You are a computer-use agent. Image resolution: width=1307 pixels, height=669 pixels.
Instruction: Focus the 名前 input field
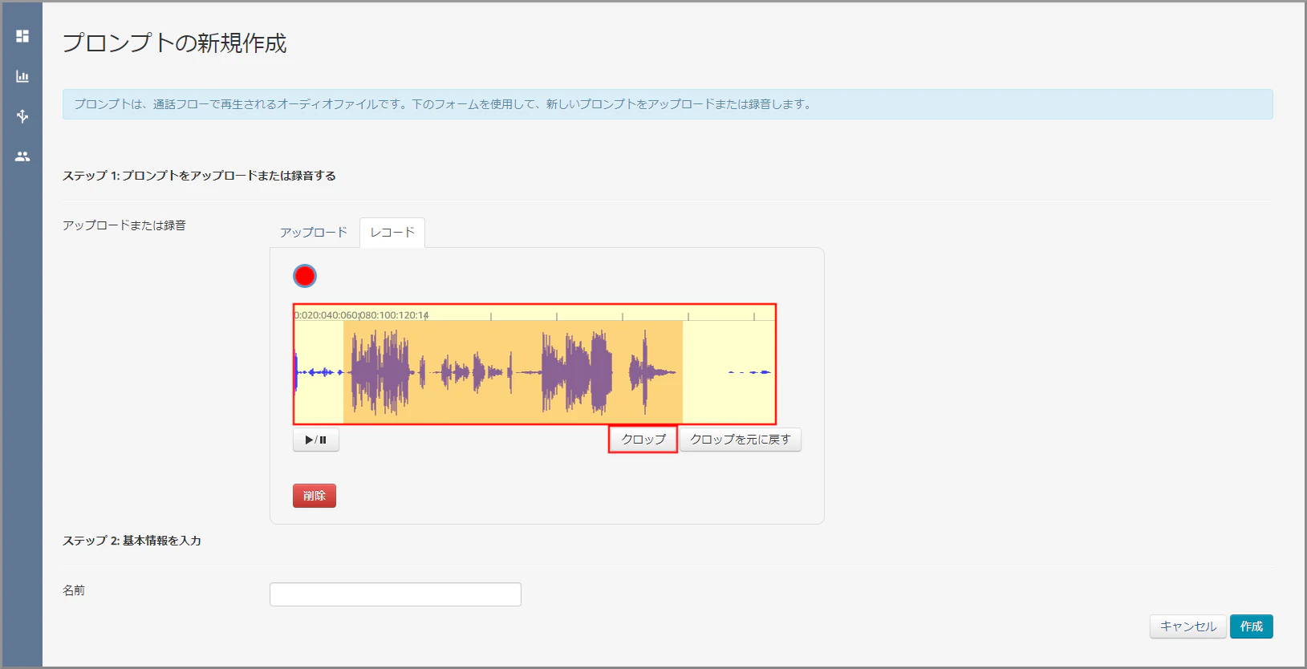[x=396, y=594]
